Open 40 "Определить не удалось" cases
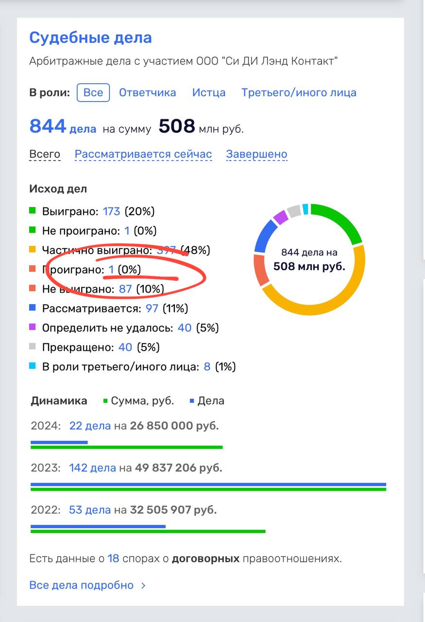Viewport: 425px width, 622px height. (x=185, y=328)
